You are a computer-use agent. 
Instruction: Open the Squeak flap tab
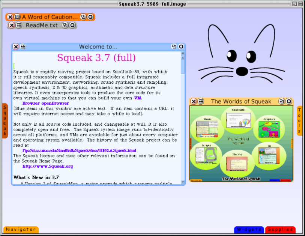pyautogui.click(x=5, y=121)
